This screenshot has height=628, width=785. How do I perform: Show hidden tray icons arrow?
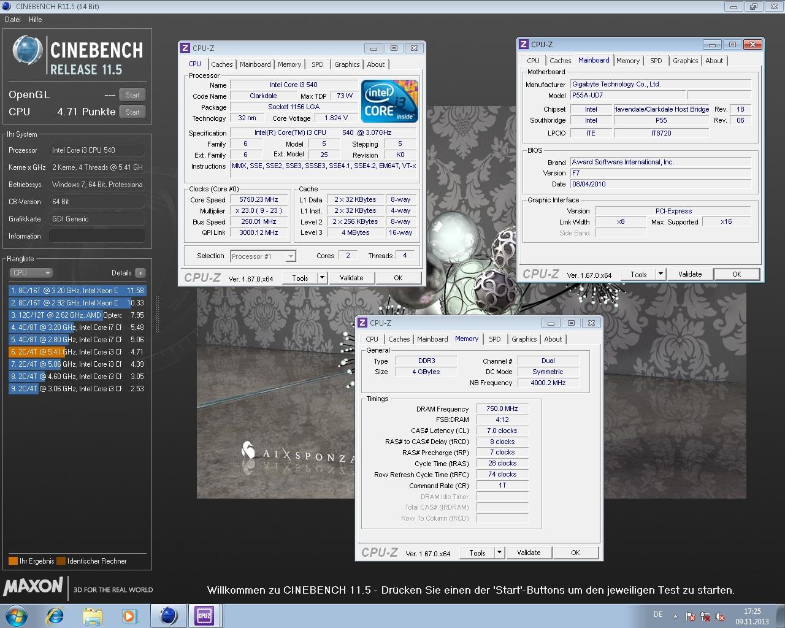pos(675,616)
